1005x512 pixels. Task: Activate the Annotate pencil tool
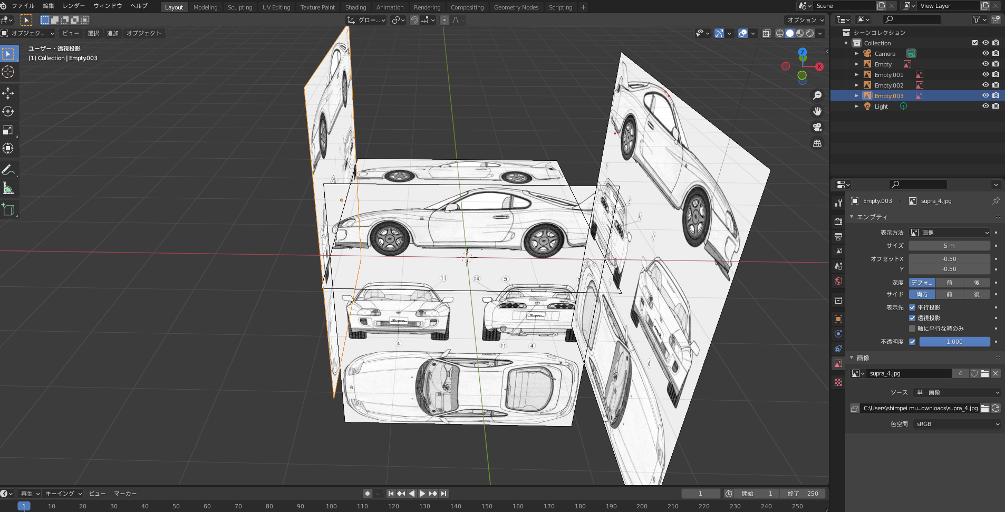8,170
